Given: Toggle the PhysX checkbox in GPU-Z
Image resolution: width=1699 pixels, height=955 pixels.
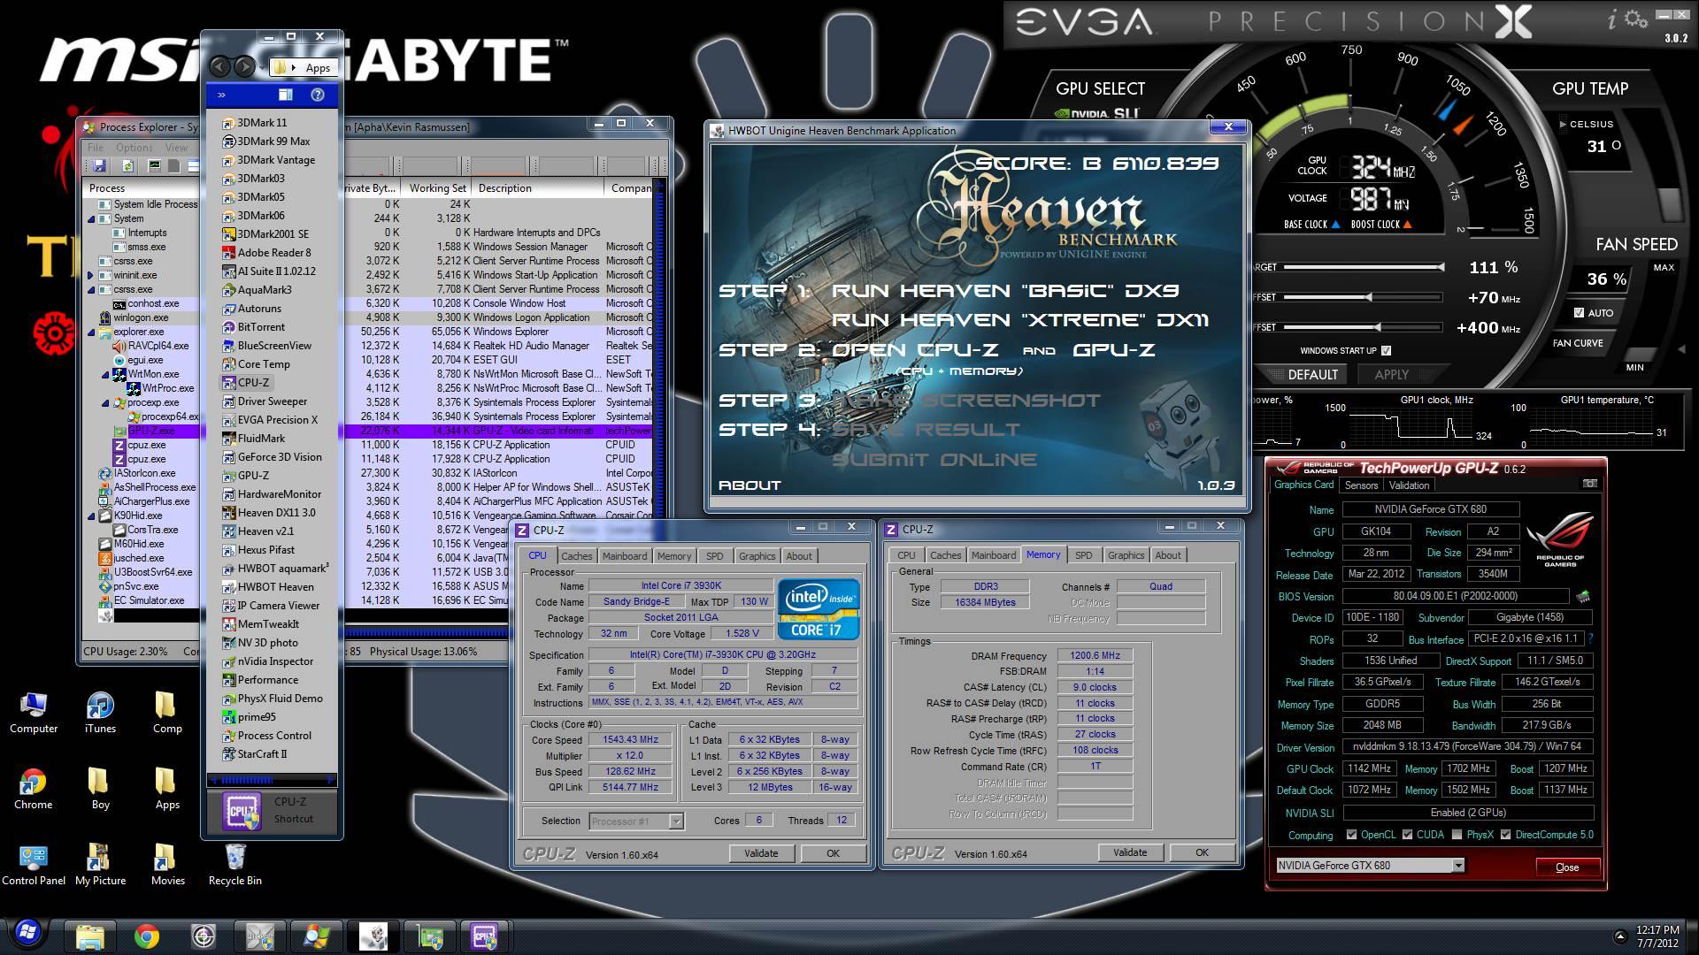Looking at the screenshot, I should [x=1457, y=835].
